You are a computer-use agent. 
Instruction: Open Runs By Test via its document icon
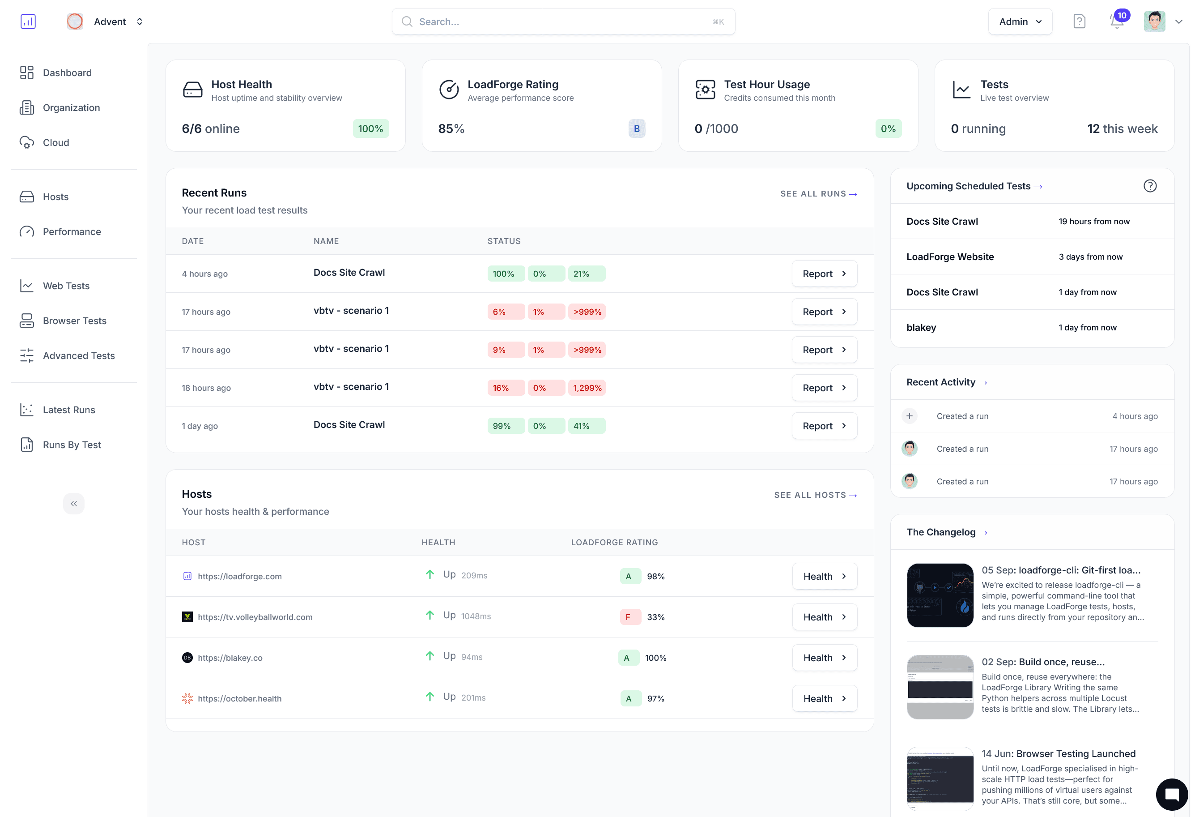[27, 445]
